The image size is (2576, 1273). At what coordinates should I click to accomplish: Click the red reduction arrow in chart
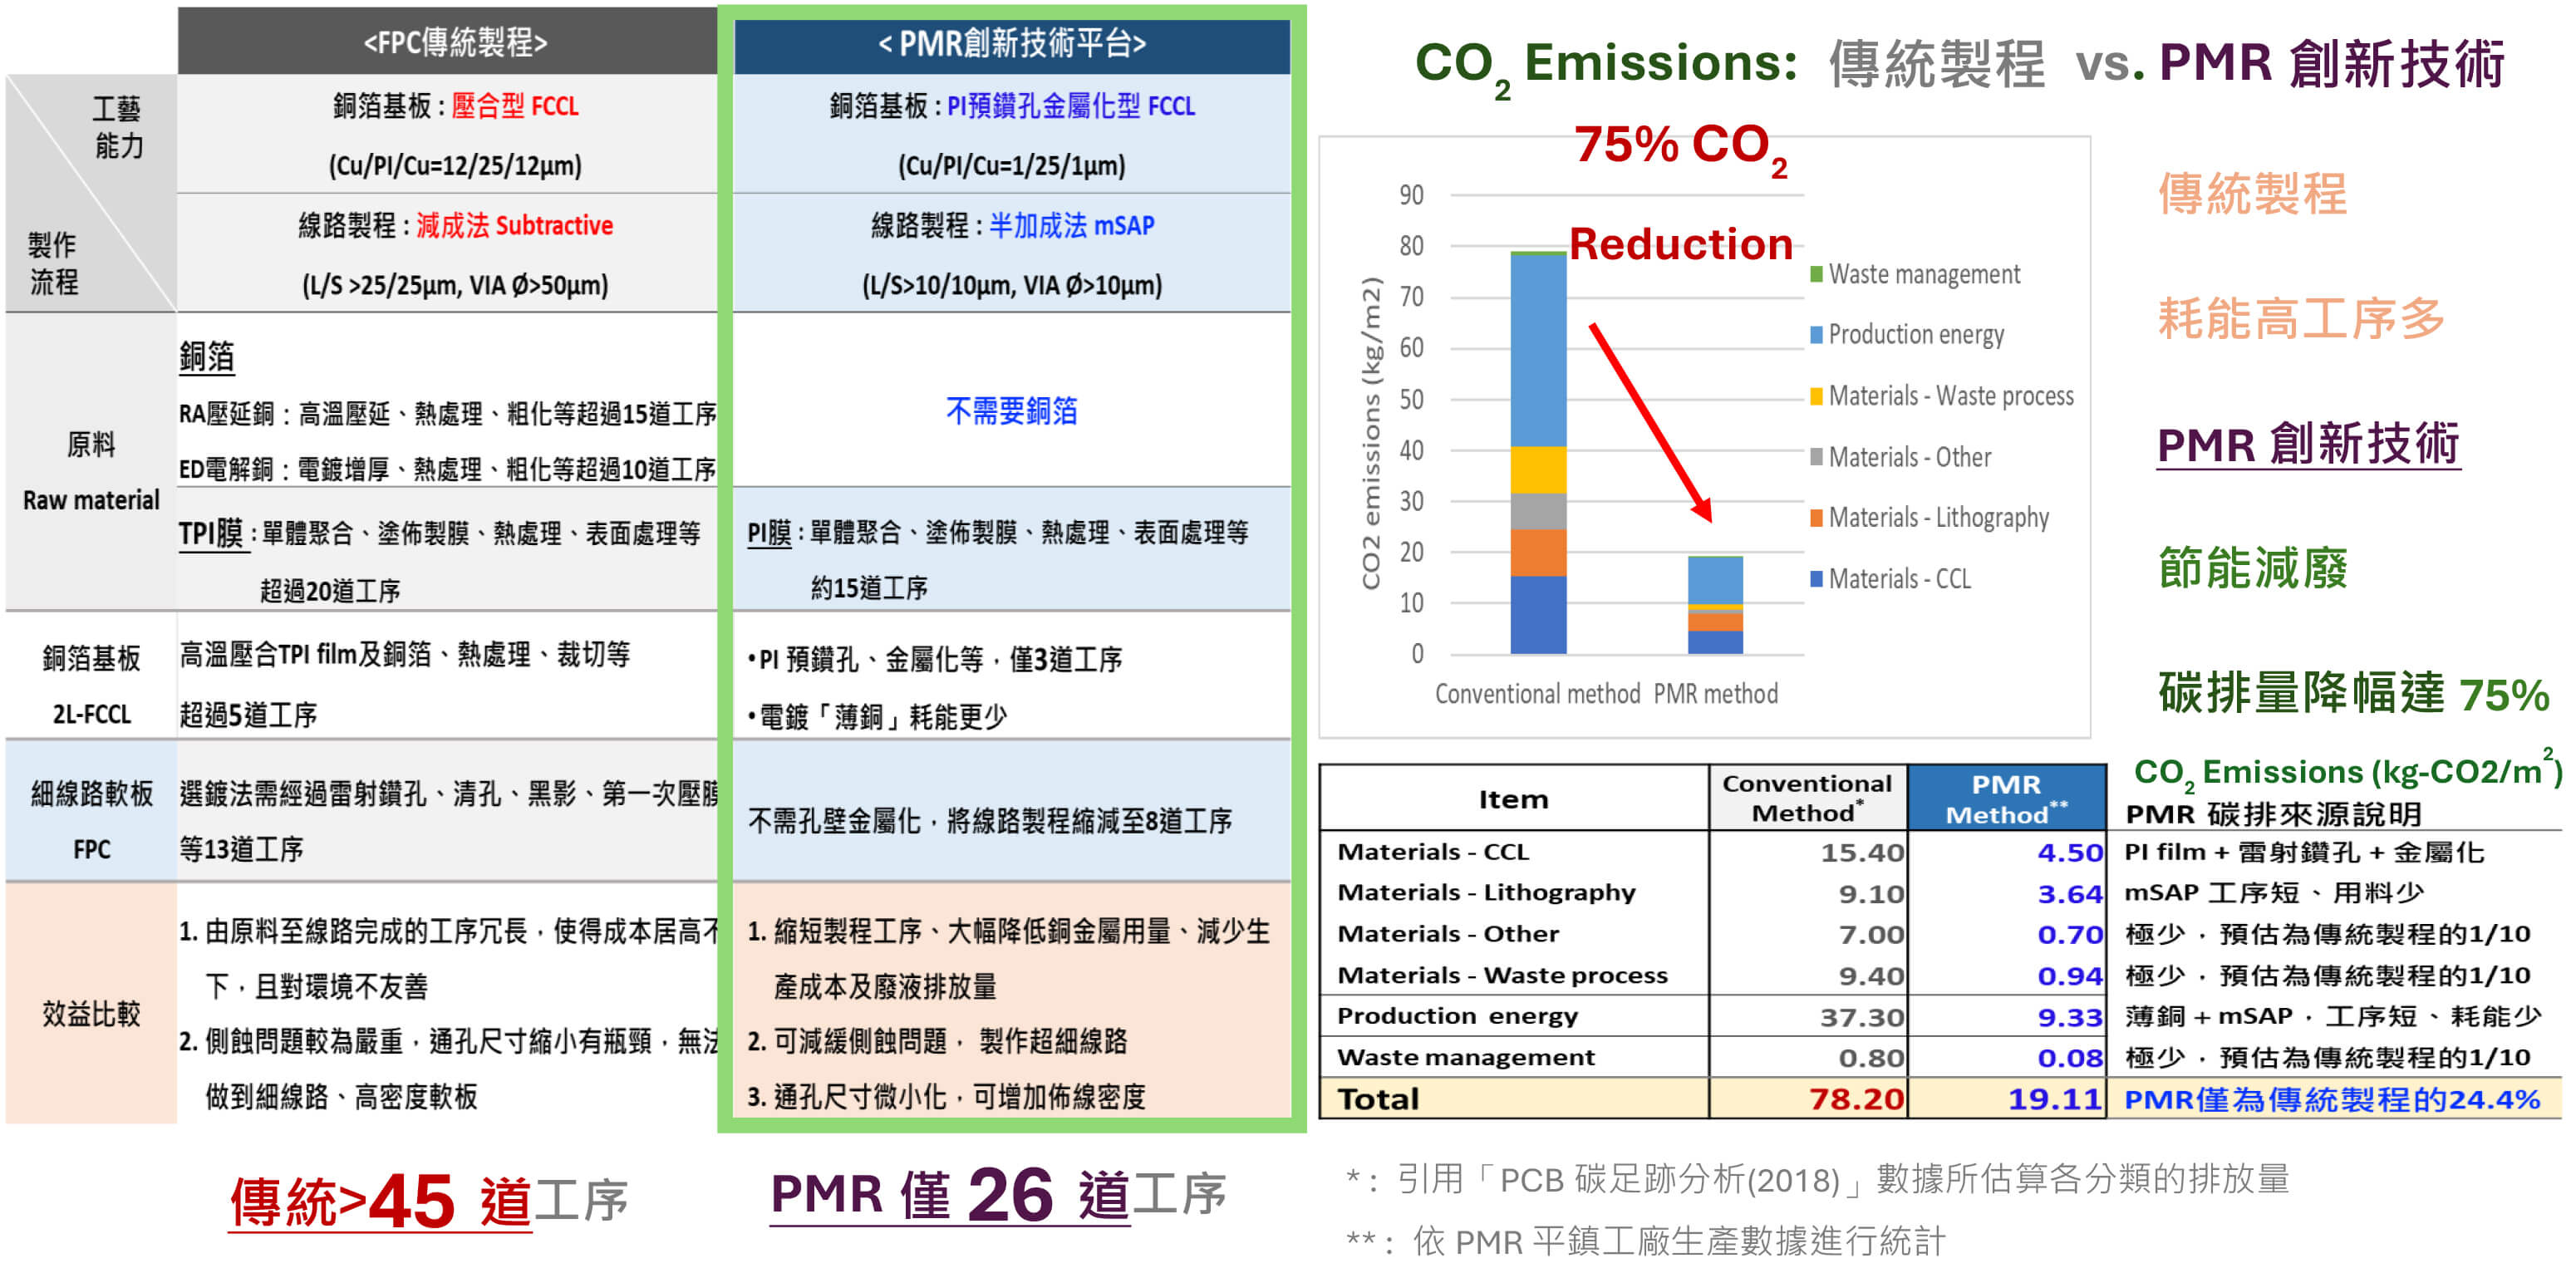1650,422
